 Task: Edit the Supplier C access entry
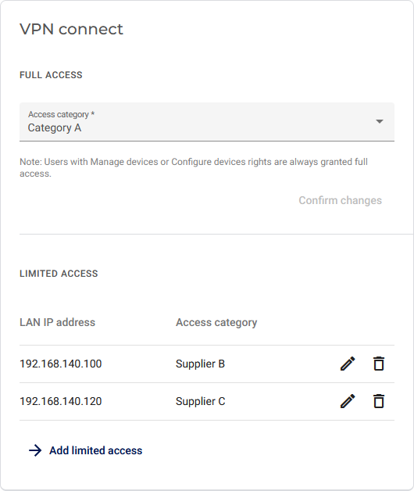click(348, 401)
